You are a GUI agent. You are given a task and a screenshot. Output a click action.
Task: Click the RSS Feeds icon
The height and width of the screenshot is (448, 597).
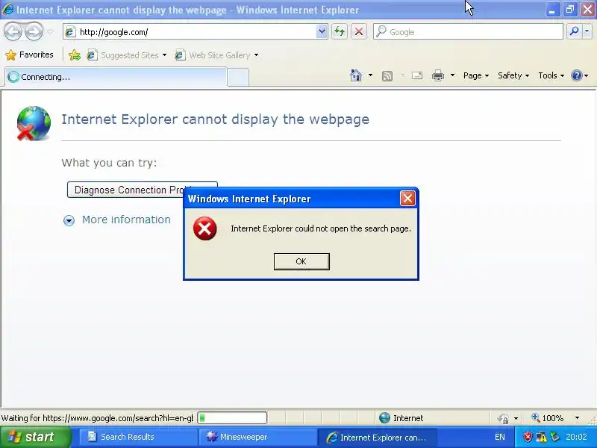coord(387,76)
